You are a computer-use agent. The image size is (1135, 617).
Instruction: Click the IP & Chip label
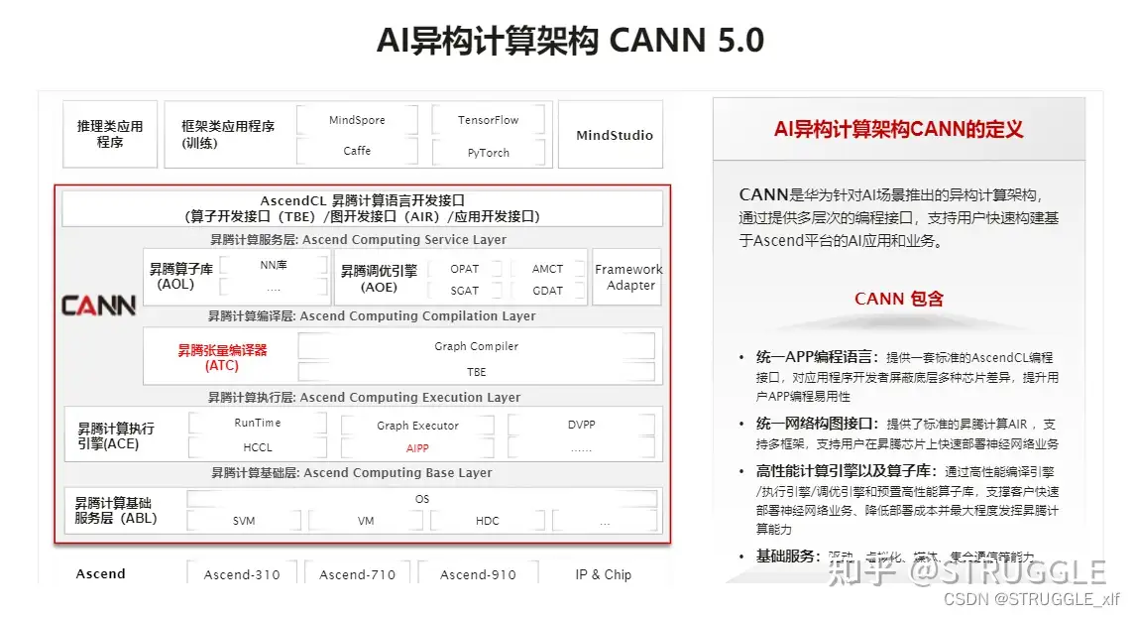click(x=603, y=574)
